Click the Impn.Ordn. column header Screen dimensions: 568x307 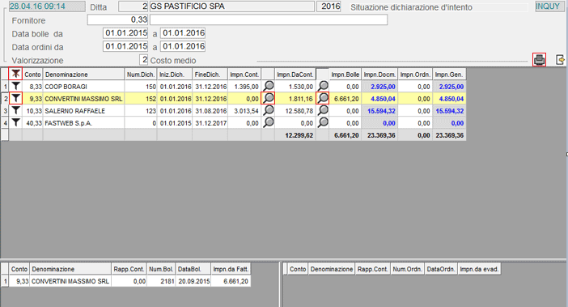[x=415, y=75]
